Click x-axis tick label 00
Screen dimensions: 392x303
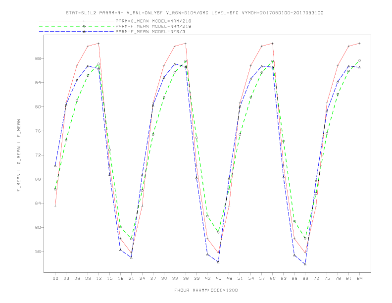pyautogui.click(x=55, y=278)
